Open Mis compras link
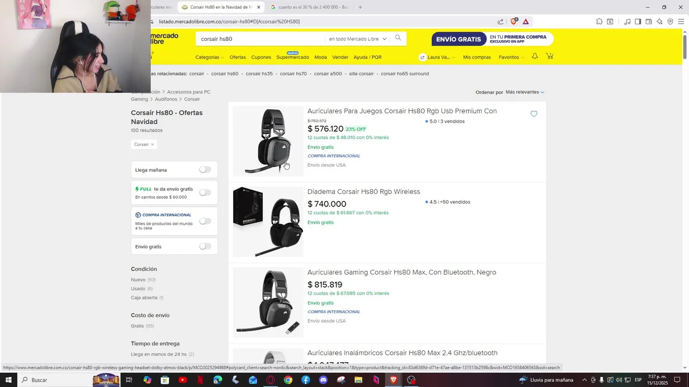 [477, 57]
